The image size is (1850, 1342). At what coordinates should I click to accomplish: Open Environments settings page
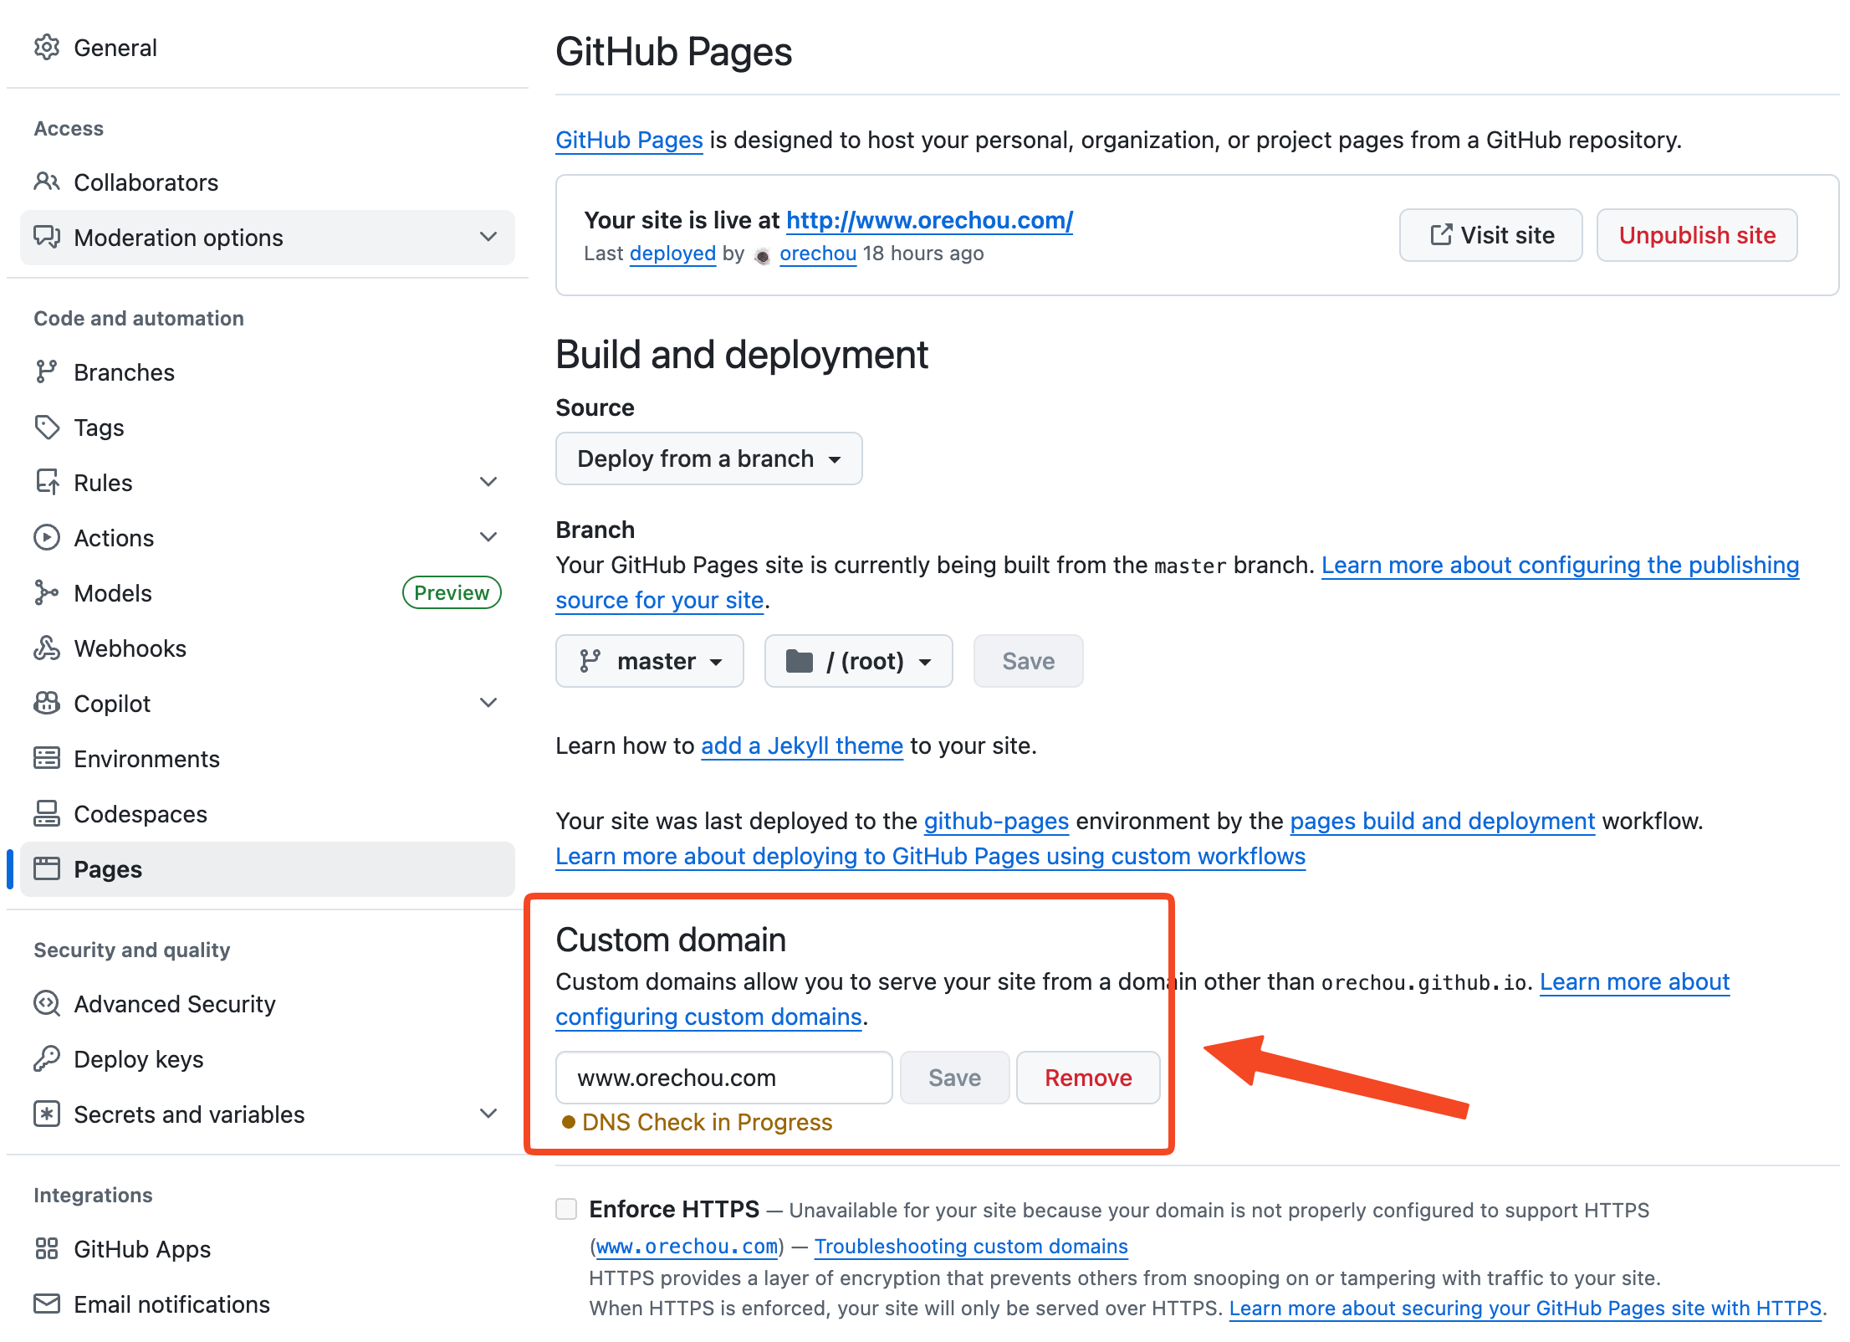click(x=267, y=758)
